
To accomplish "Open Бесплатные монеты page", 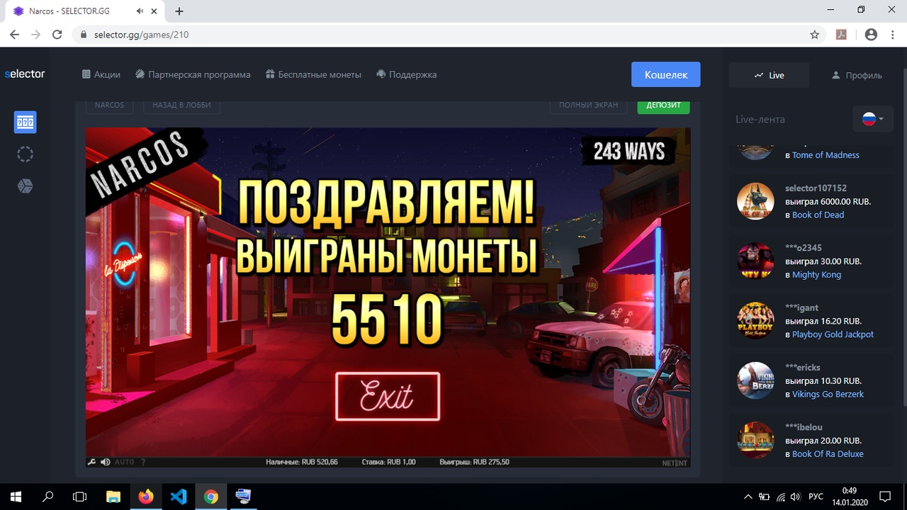I will pyautogui.click(x=313, y=74).
